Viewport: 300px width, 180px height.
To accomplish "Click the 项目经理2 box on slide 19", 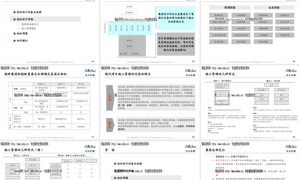I will click(x=281, y=89).
